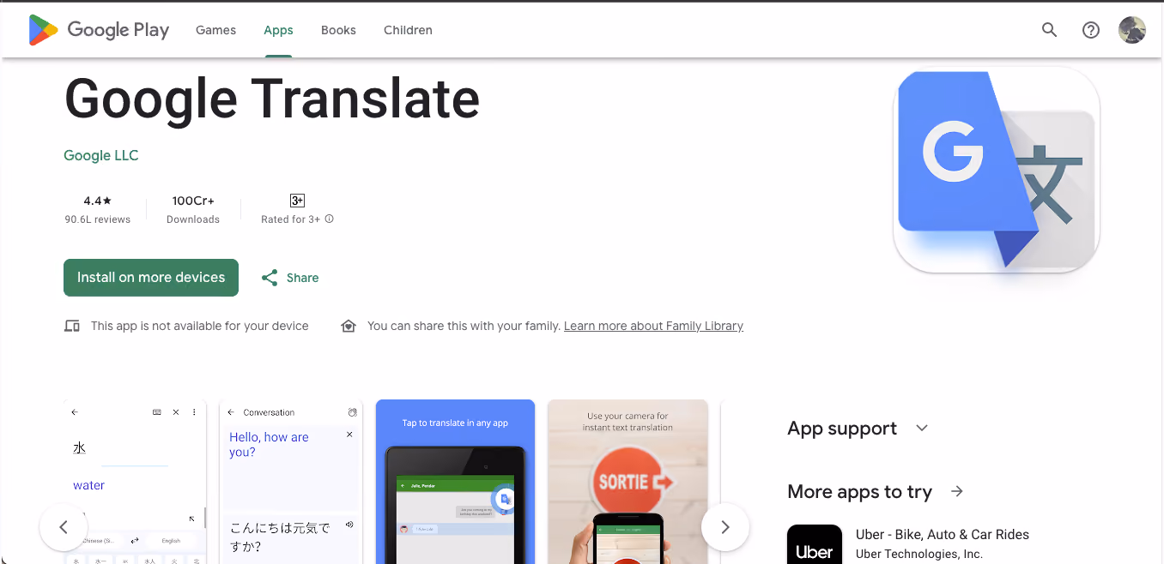Image resolution: width=1164 pixels, height=564 pixels.
Task: Show next screenshots with right arrow
Action: 725,526
